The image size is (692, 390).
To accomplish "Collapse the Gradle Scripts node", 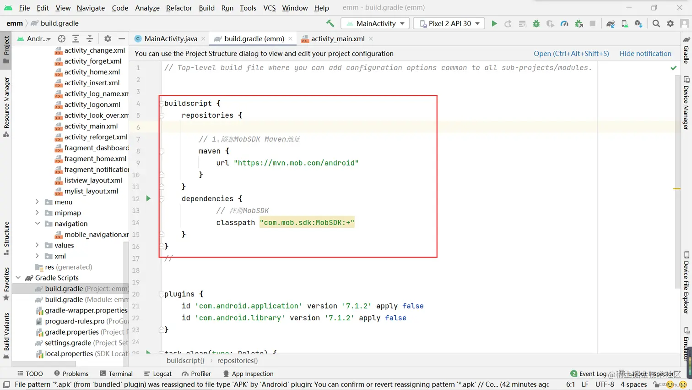I will (x=18, y=278).
